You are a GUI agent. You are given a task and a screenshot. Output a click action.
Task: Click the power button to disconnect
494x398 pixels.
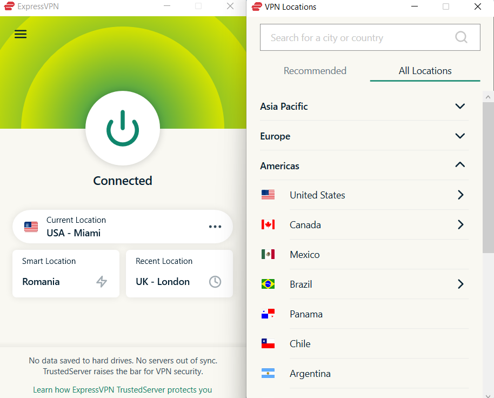(122, 128)
